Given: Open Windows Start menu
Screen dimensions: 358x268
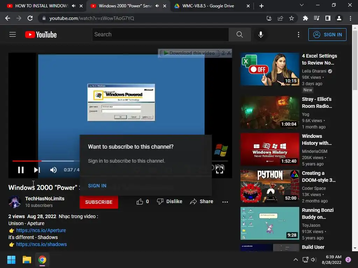Looking at the screenshot, I should [11, 260].
